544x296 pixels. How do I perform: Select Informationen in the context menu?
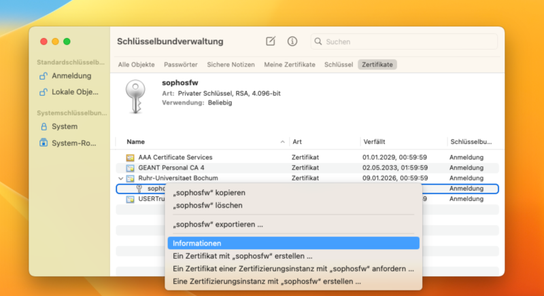(294, 243)
